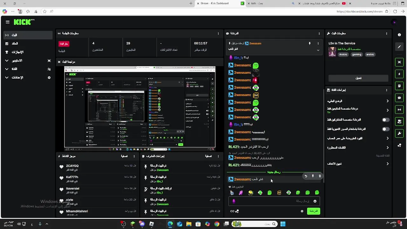Open the pinned message three-dot options
This screenshot has height=229, width=407.
[318, 44]
